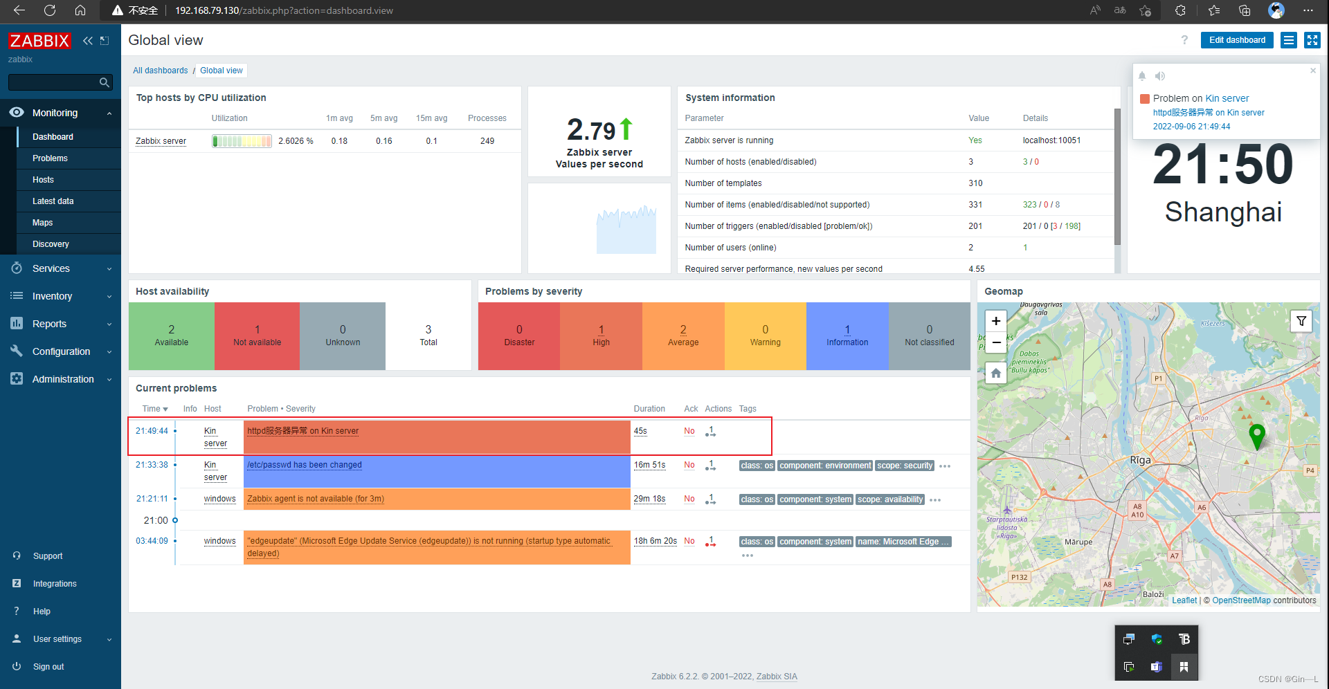Open browser extensions icon
The width and height of the screenshot is (1329, 689).
point(1180,10)
